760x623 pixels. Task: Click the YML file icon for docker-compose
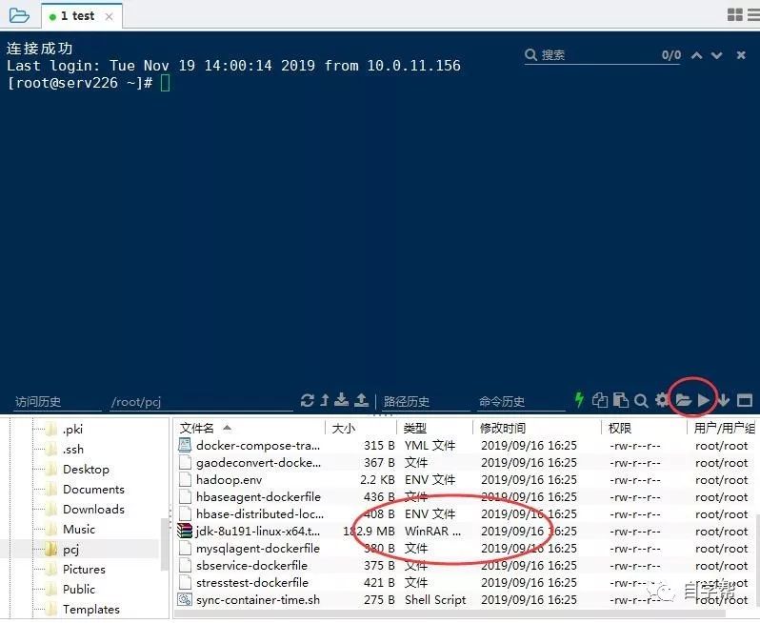[185, 445]
